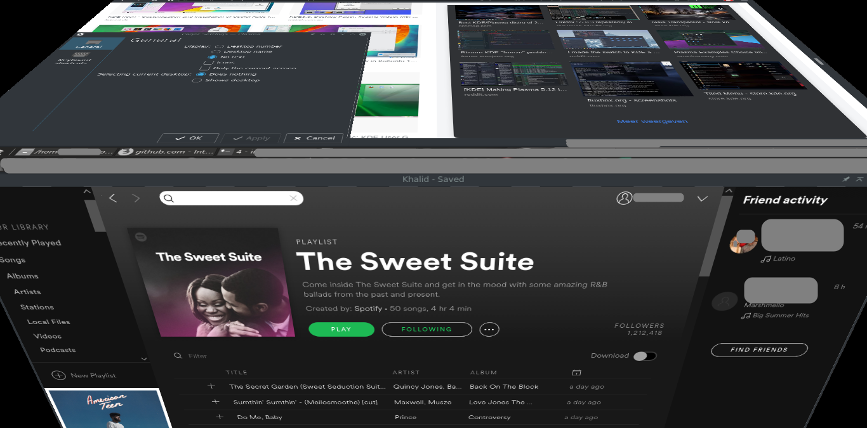Open second friend's avatar listening to Marshmello
The height and width of the screenshot is (428, 867).
[x=724, y=302]
